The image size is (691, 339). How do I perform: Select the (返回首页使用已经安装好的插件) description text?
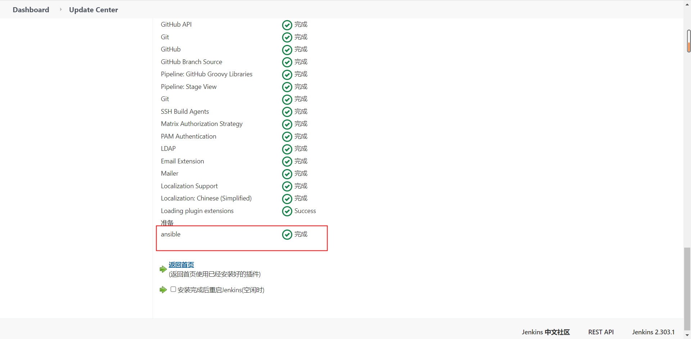pyautogui.click(x=214, y=274)
